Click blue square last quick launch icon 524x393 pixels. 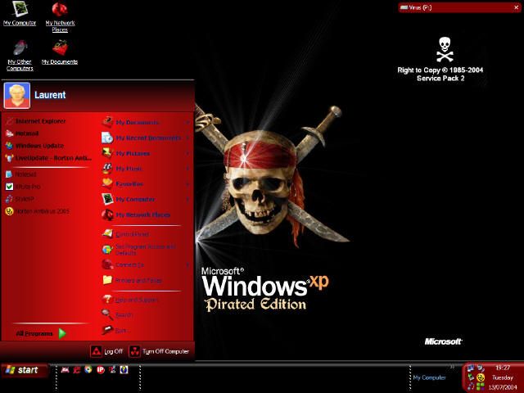coord(124,369)
